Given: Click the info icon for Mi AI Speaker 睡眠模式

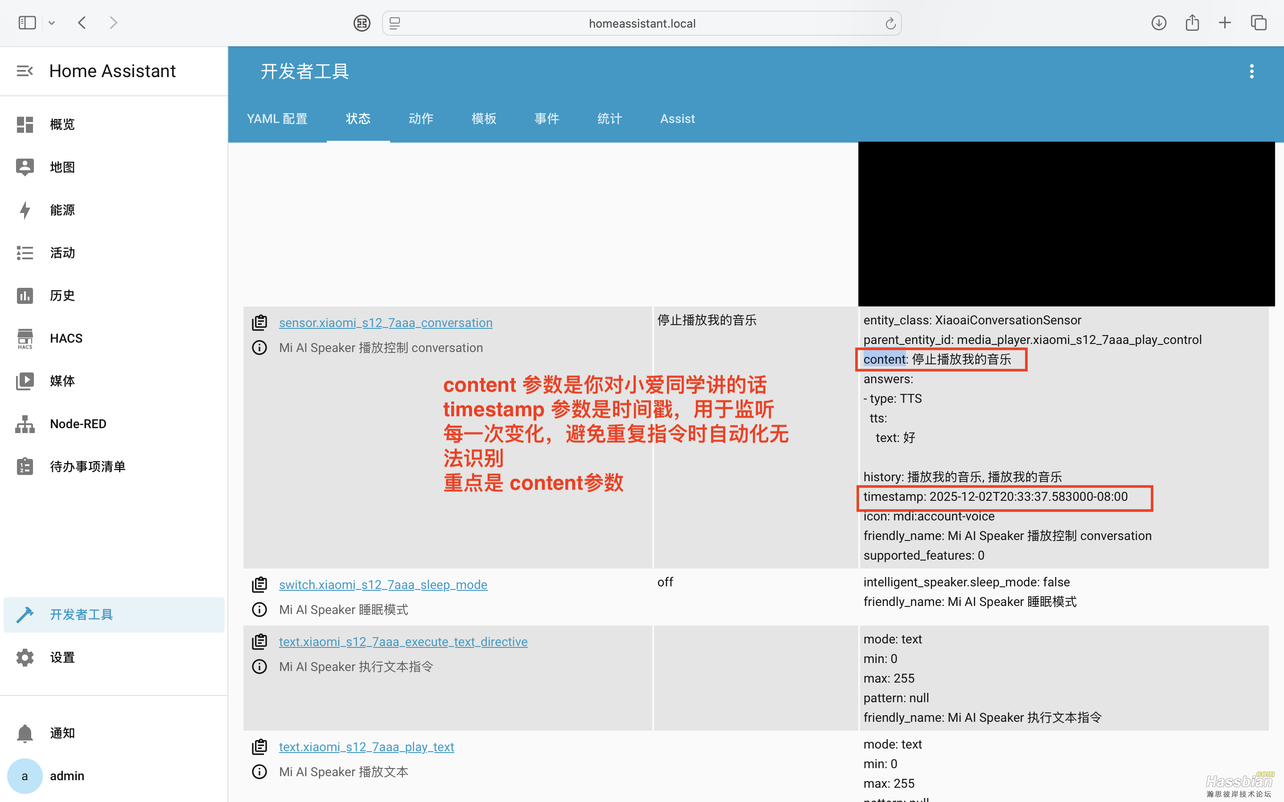Looking at the screenshot, I should [x=259, y=609].
